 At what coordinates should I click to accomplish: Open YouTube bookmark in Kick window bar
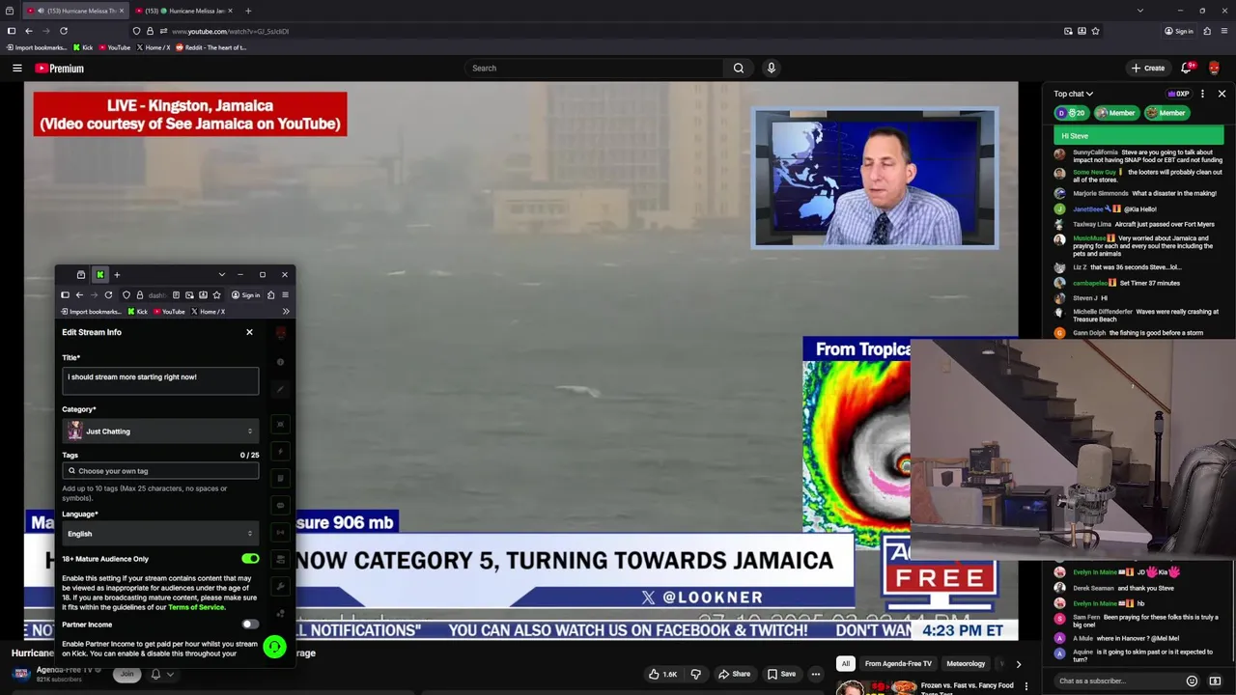[x=168, y=312]
